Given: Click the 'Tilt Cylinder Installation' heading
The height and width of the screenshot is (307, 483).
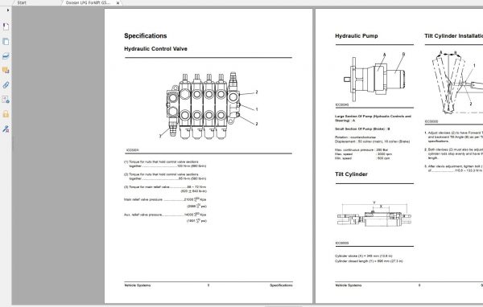Looking at the screenshot, I should pos(453,35).
